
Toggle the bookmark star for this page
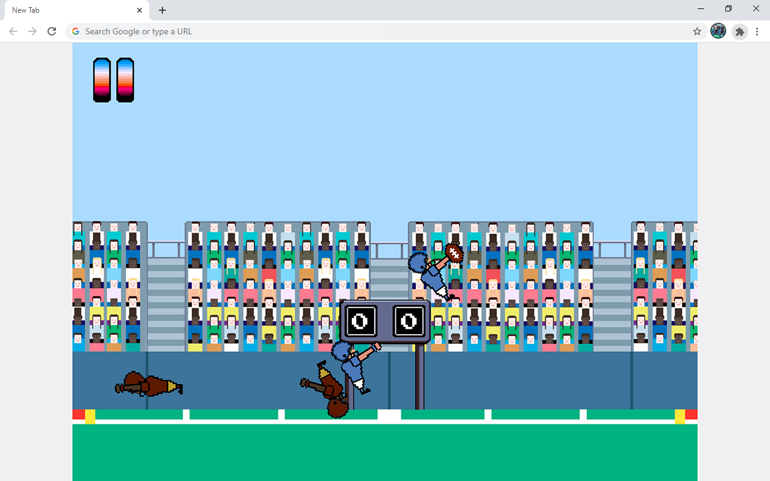697,31
